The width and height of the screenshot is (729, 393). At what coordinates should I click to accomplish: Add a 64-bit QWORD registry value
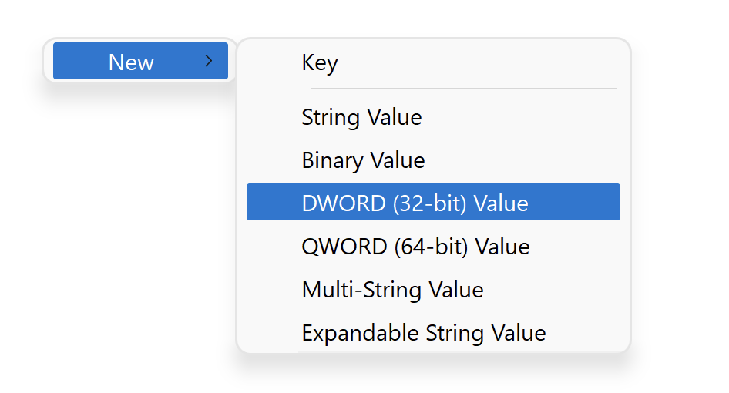[x=415, y=247]
